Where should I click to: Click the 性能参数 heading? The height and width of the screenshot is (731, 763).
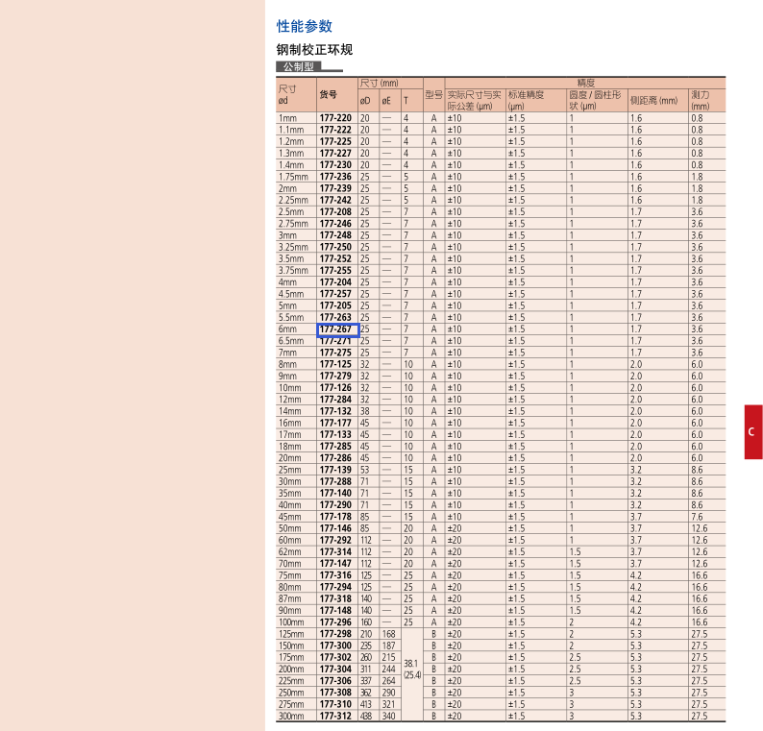click(304, 26)
